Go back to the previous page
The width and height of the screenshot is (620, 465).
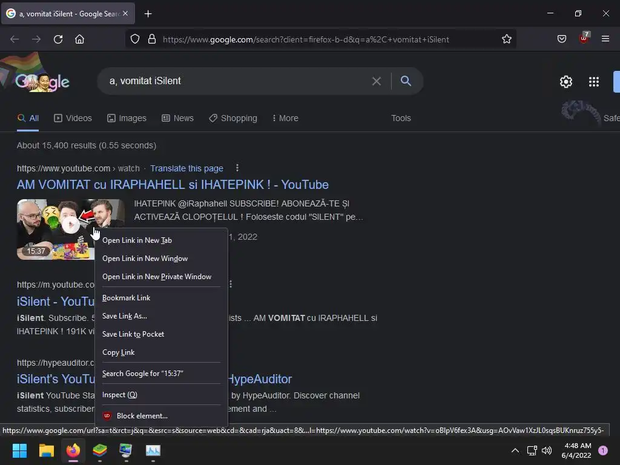[15, 39]
